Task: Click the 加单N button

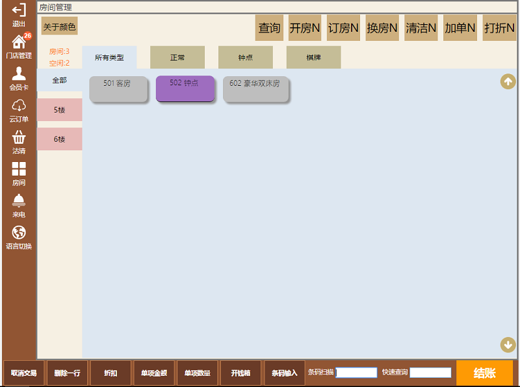Action: click(x=460, y=28)
